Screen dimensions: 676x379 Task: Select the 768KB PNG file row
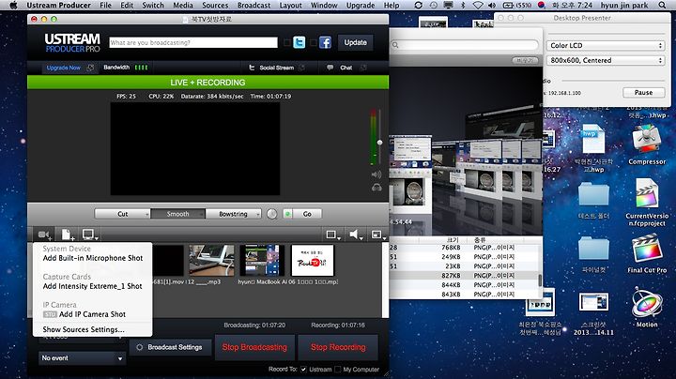click(464, 248)
